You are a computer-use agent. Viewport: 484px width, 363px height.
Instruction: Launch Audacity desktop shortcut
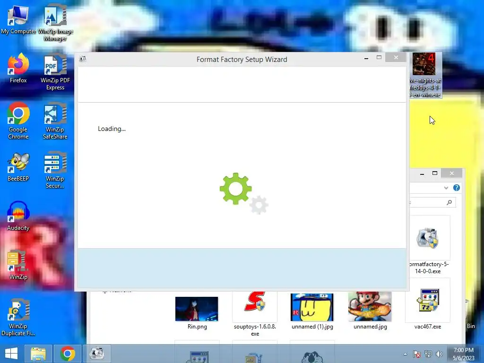pyautogui.click(x=18, y=216)
